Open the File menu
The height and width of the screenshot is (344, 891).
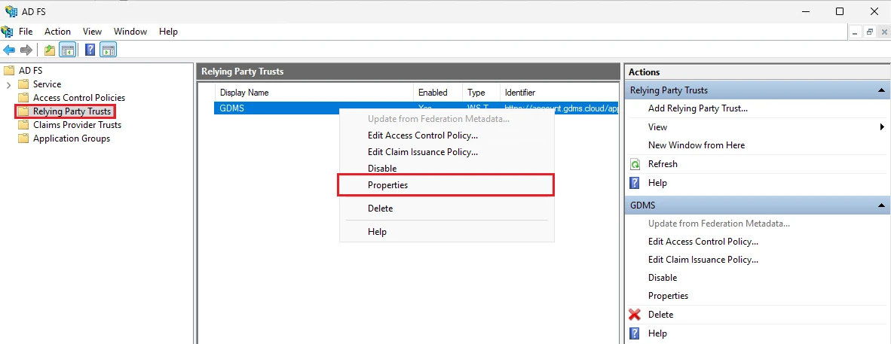pos(26,31)
